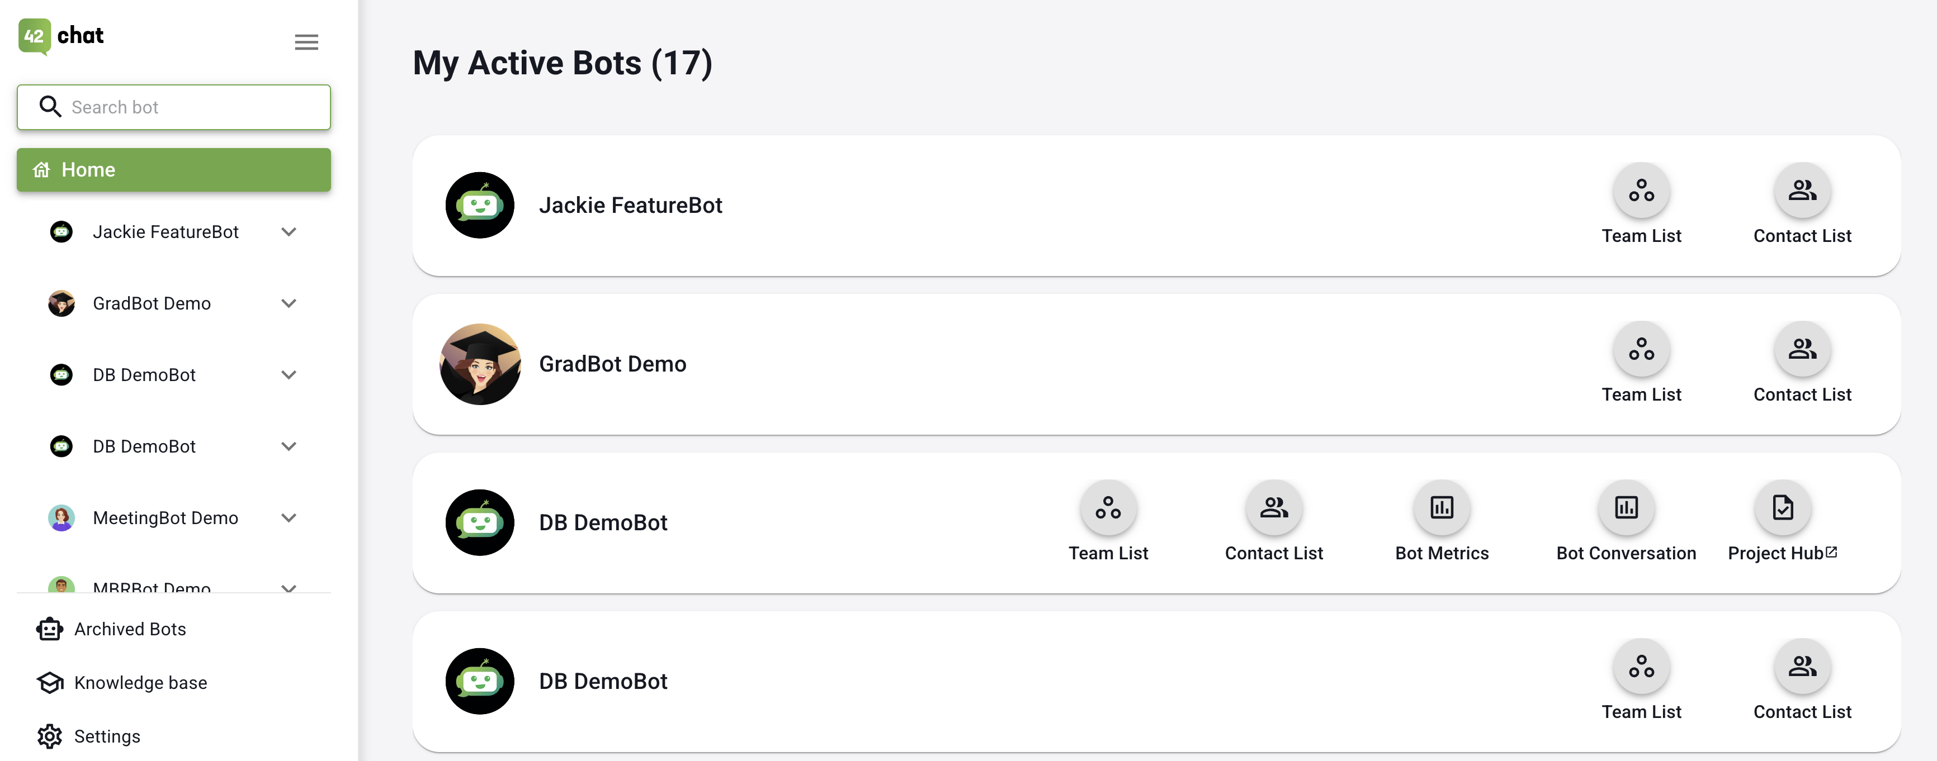Viewport: 1937px width, 761px height.
Task: Click the hamburger menu icon in sidebar
Action: 306,42
